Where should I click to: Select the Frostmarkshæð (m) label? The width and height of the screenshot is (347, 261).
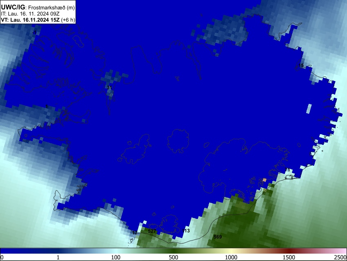click(x=51, y=8)
